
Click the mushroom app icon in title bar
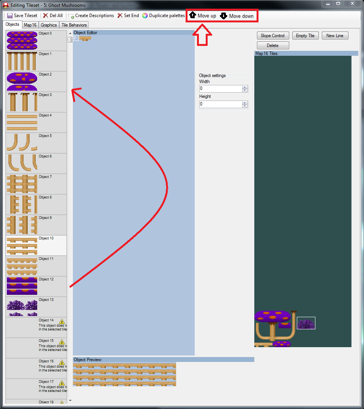point(6,5)
